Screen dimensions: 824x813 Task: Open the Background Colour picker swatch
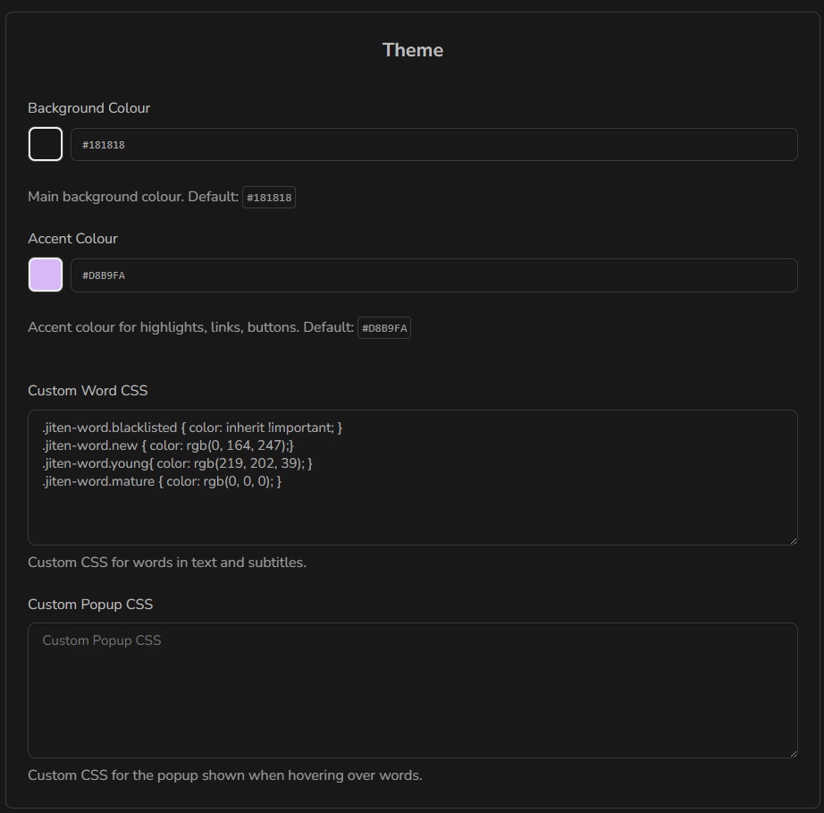pos(45,143)
